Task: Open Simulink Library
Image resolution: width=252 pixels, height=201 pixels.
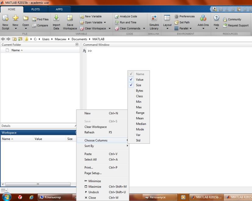Action: 154,23
